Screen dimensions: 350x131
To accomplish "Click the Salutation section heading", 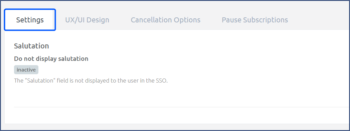I will click(x=31, y=46).
